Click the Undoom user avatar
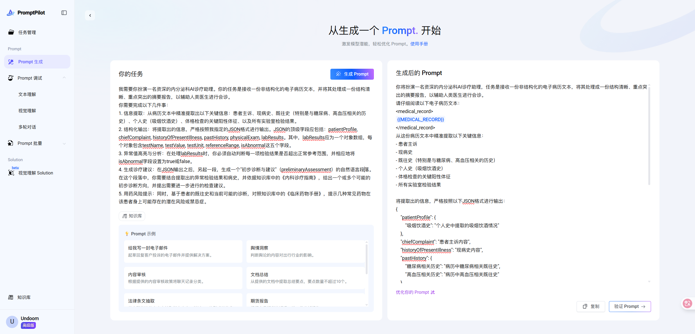Viewport: 695px width, 334px height. point(12,321)
